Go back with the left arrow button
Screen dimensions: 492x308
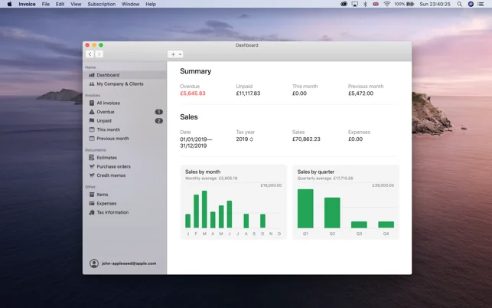[90, 54]
